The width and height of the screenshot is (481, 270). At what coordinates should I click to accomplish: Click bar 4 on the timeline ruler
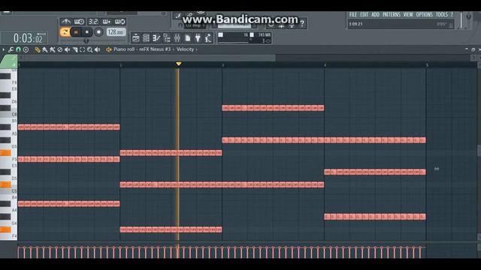325,65
